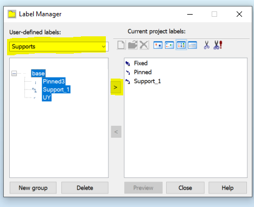The width and height of the screenshot is (254, 207).
Task: Click the Delete label X icon
Action: [144, 45]
